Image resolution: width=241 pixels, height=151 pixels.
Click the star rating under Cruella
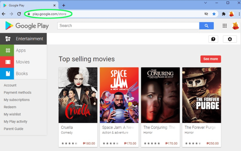click(69, 144)
